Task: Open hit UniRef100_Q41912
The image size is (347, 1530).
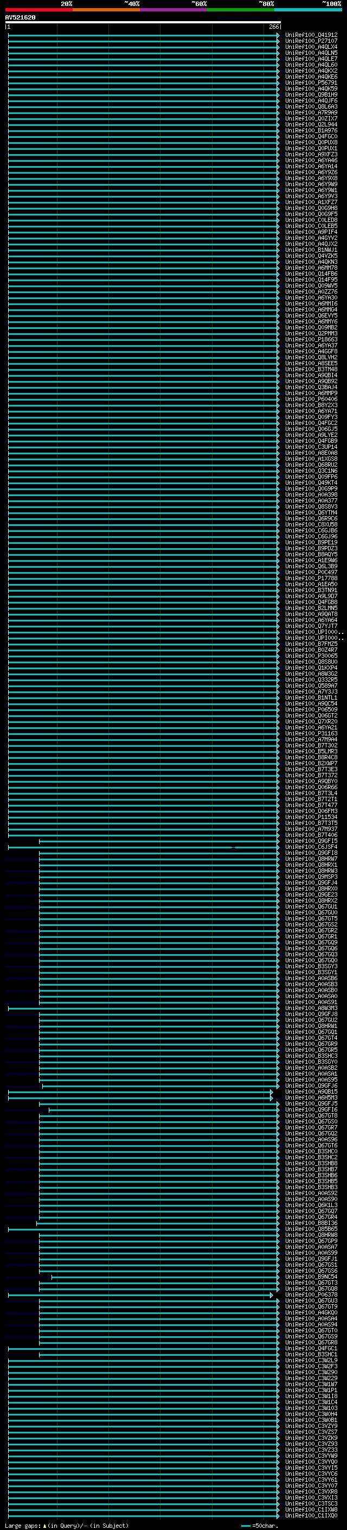Action: pos(311,35)
